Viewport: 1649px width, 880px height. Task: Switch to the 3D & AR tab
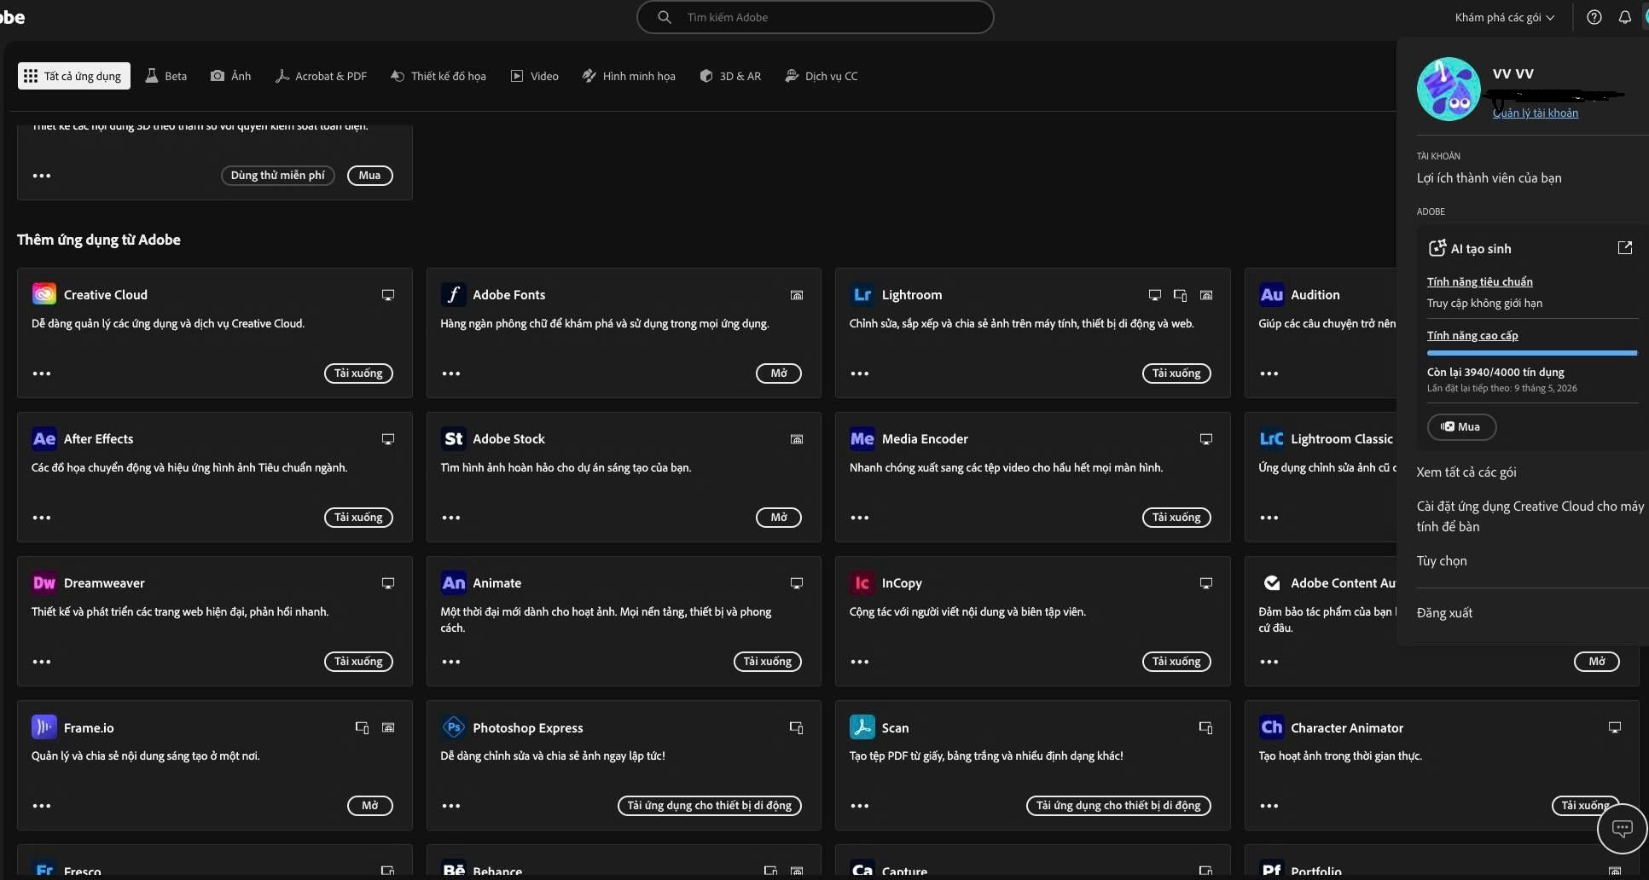(x=730, y=76)
